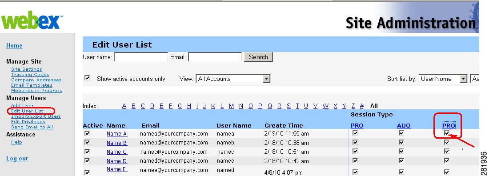Filter index by letter N
This screenshot has width=489, height=176.
[241, 106]
